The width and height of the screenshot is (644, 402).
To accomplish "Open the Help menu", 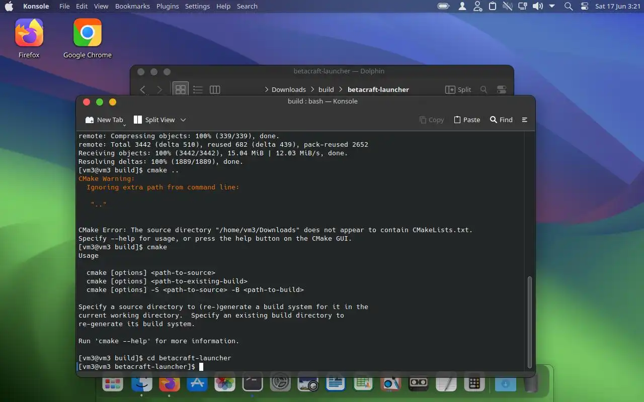I will coord(223,6).
